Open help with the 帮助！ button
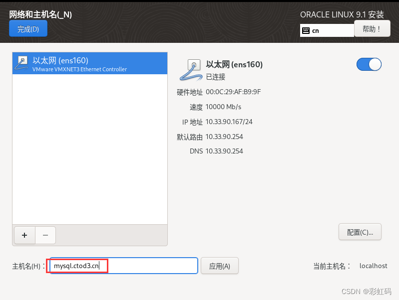The image size is (399, 300). click(x=372, y=29)
